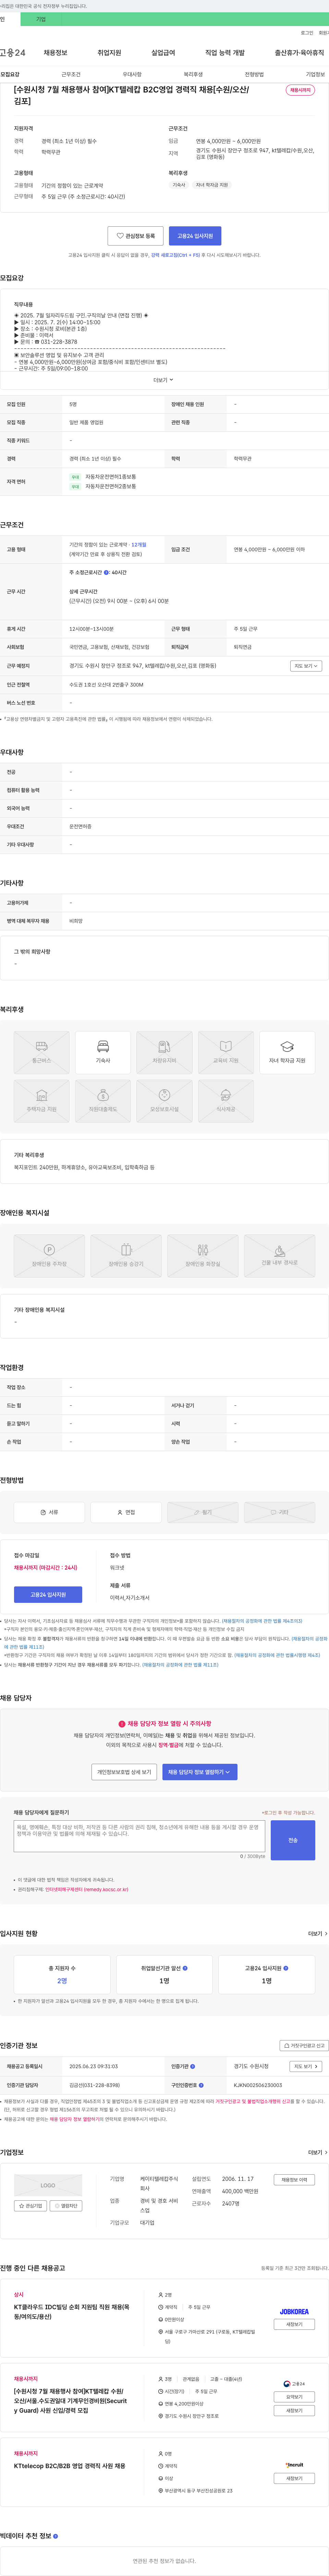Click the 관심기업 star button
Image resolution: width=329 pixels, height=2576 pixels.
30,2205
